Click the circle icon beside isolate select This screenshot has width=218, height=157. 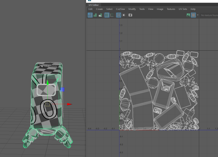coord(124,15)
